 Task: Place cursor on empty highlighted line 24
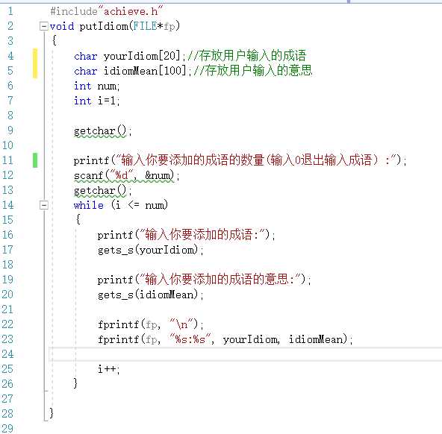(245, 354)
